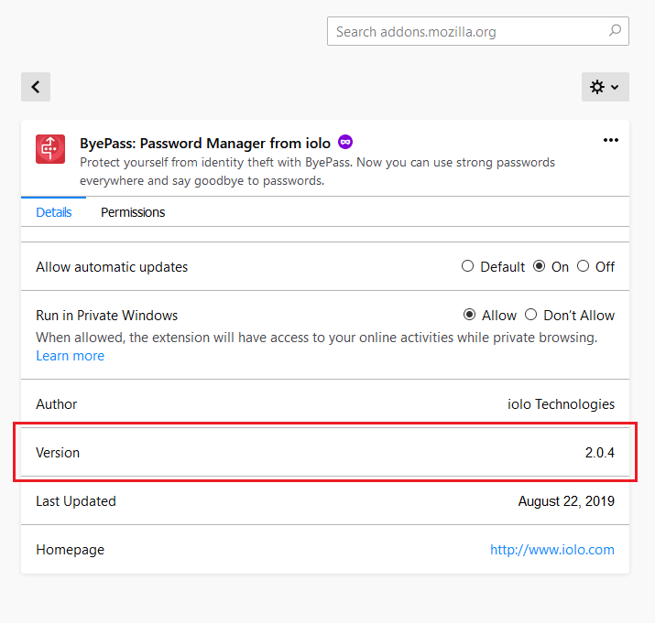Switch to the Details tab
This screenshot has height=623, width=655.
click(x=53, y=212)
